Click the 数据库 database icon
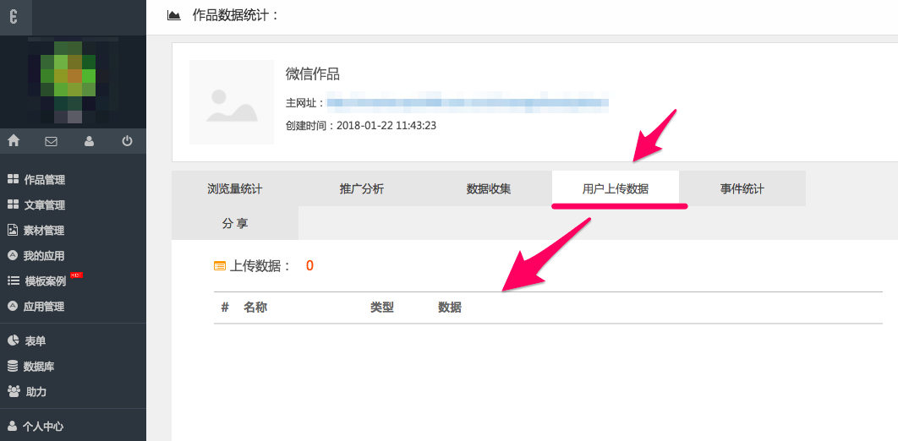Viewport: 898px width, 441px height. [x=13, y=367]
